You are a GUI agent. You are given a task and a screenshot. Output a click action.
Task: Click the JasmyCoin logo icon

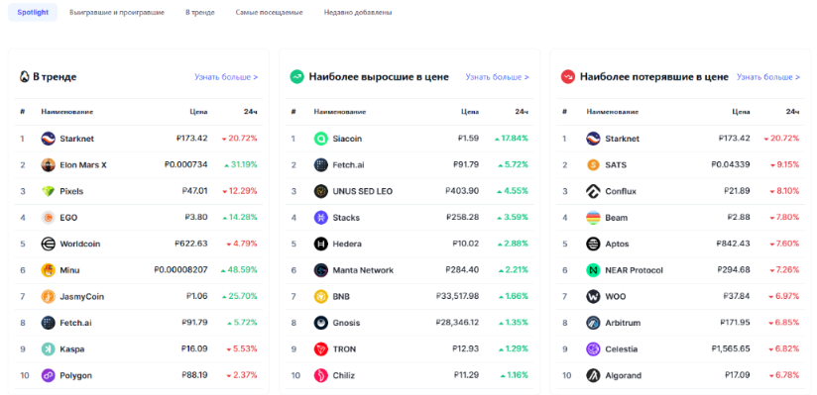(48, 297)
